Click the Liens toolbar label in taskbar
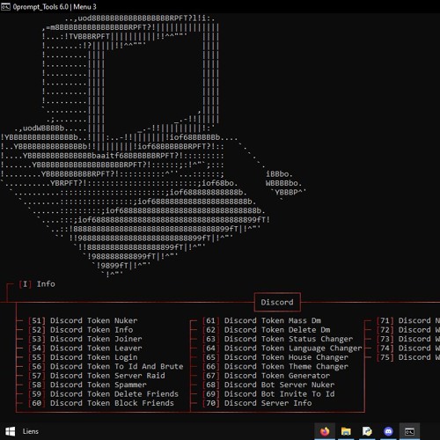Image resolution: width=440 pixels, height=440 pixels. click(x=31, y=431)
